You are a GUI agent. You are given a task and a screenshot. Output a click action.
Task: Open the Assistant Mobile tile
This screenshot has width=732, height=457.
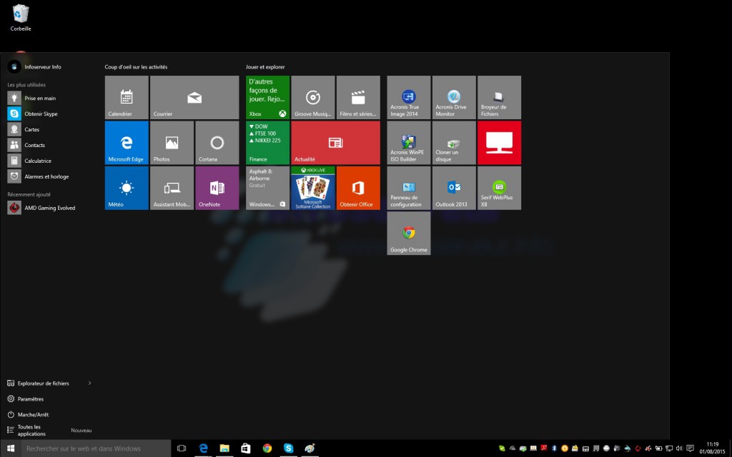(172, 188)
